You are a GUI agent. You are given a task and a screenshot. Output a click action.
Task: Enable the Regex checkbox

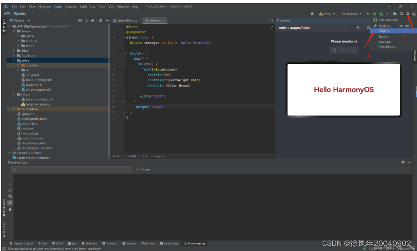(138, 169)
